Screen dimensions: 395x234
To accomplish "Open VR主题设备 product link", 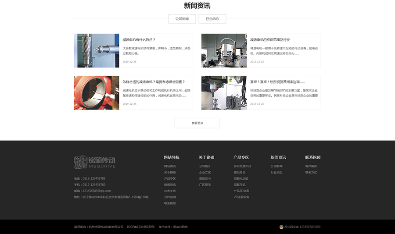I will click(241, 197).
